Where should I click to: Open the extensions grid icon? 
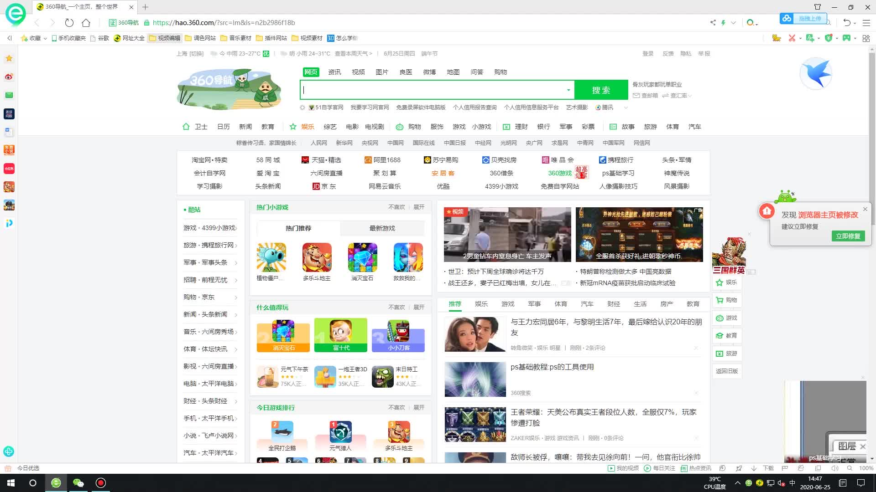click(866, 38)
